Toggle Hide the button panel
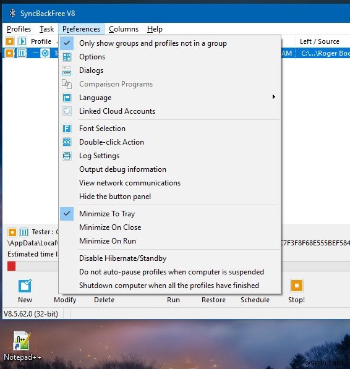This screenshot has width=350, height=369. (170, 197)
